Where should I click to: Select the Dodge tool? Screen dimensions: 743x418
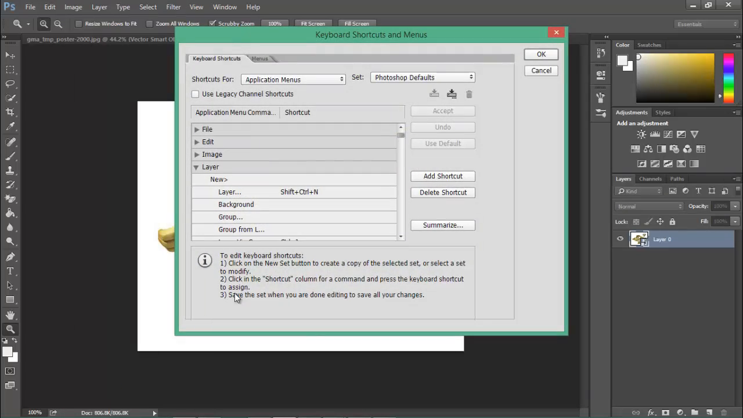click(x=10, y=242)
